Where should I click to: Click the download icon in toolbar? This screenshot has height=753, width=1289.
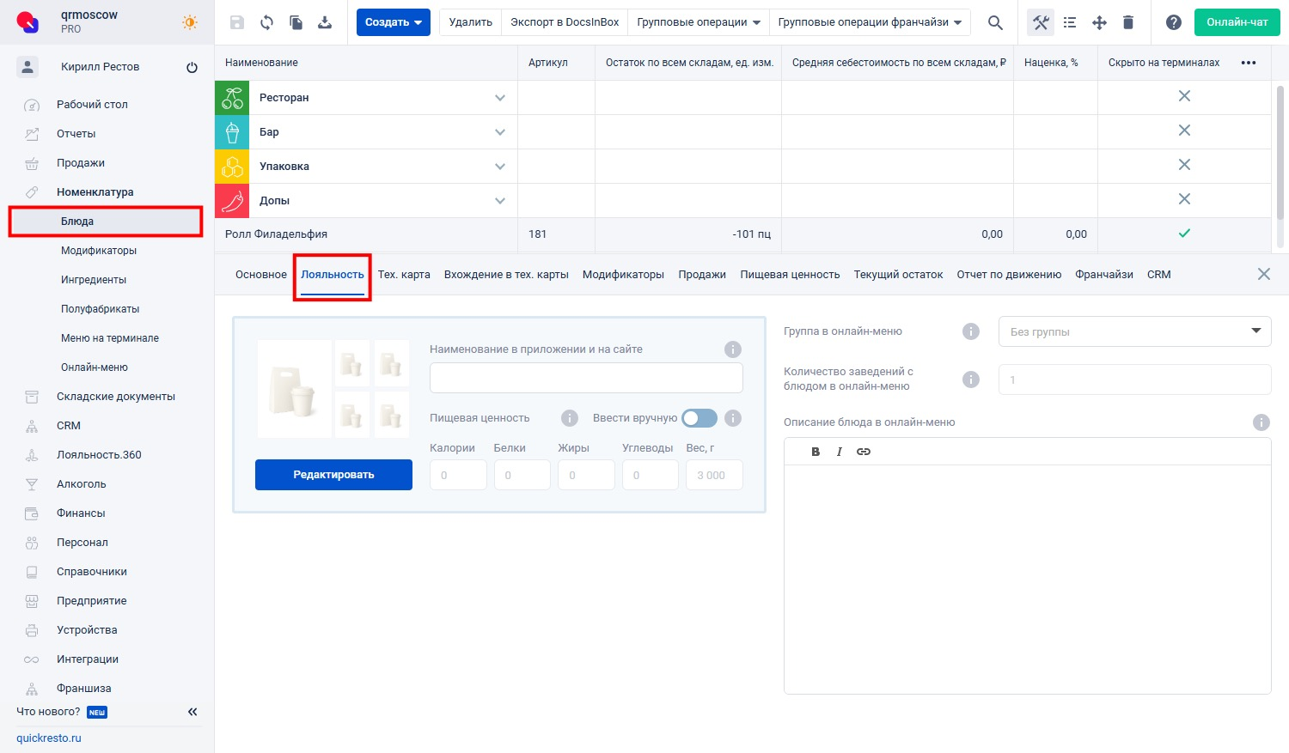point(325,22)
